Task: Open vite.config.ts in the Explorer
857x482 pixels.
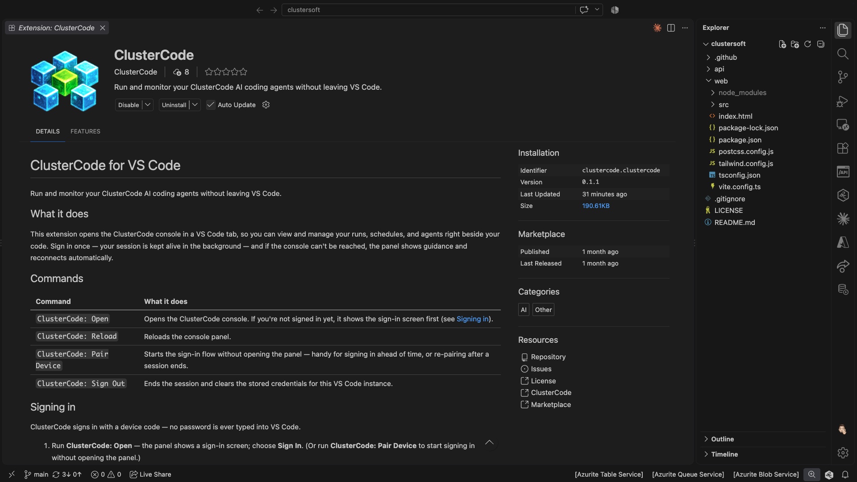Action: [739, 187]
